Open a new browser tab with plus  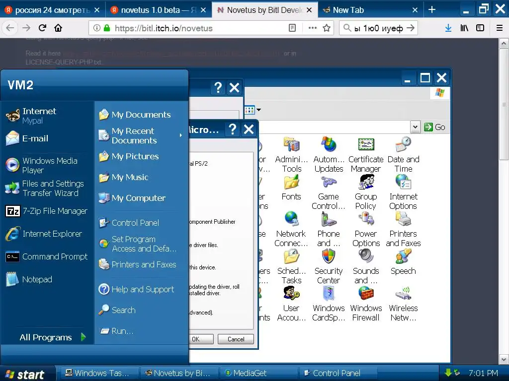432,10
